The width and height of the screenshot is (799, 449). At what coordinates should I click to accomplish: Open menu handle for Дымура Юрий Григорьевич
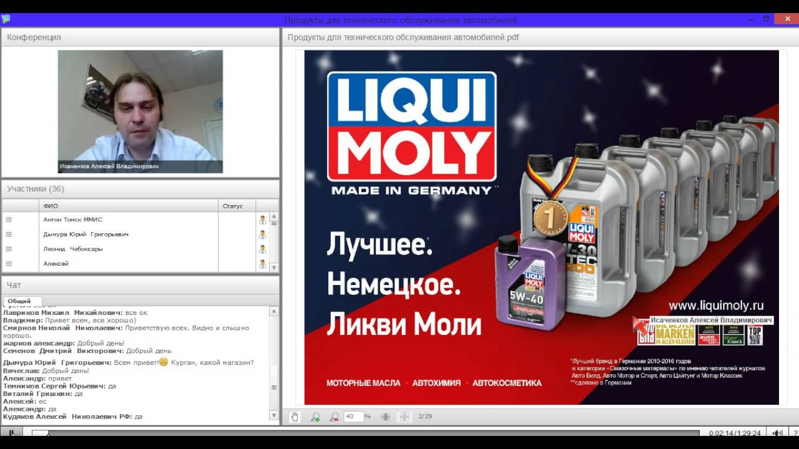coord(9,234)
